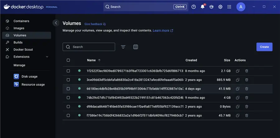This screenshot has height=138, width=280.
Task: Collapse the left sidebar arrow
Action: [56, 23]
